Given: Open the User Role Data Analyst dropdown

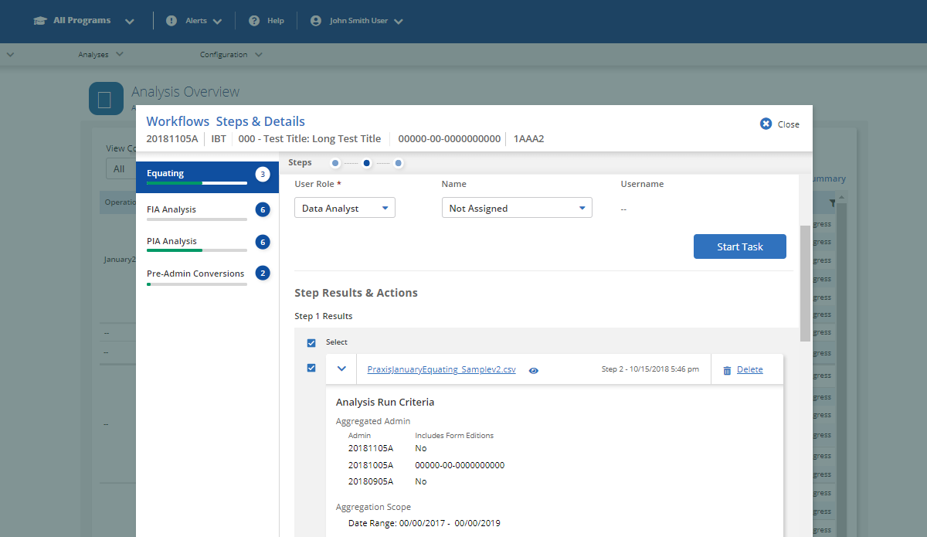Looking at the screenshot, I should point(345,208).
